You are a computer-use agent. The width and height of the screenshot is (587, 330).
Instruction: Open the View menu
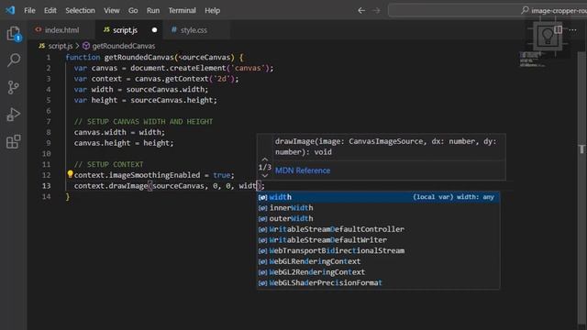112,10
